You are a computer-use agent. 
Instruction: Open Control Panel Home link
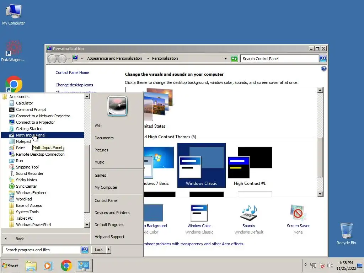click(x=72, y=73)
